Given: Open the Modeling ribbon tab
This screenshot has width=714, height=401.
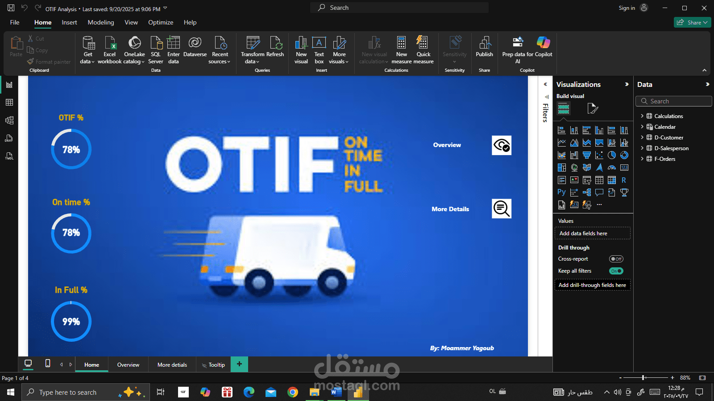Looking at the screenshot, I should point(101,22).
